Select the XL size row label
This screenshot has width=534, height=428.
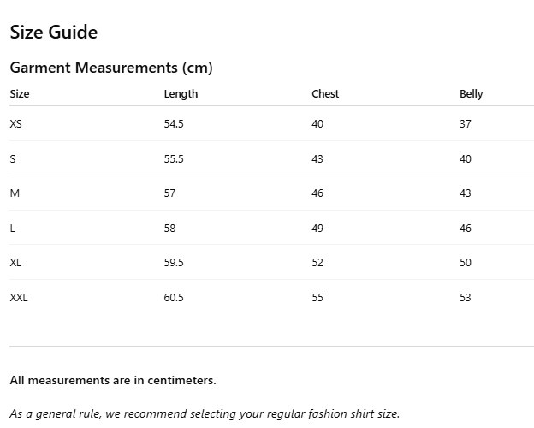pyautogui.click(x=16, y=263)
